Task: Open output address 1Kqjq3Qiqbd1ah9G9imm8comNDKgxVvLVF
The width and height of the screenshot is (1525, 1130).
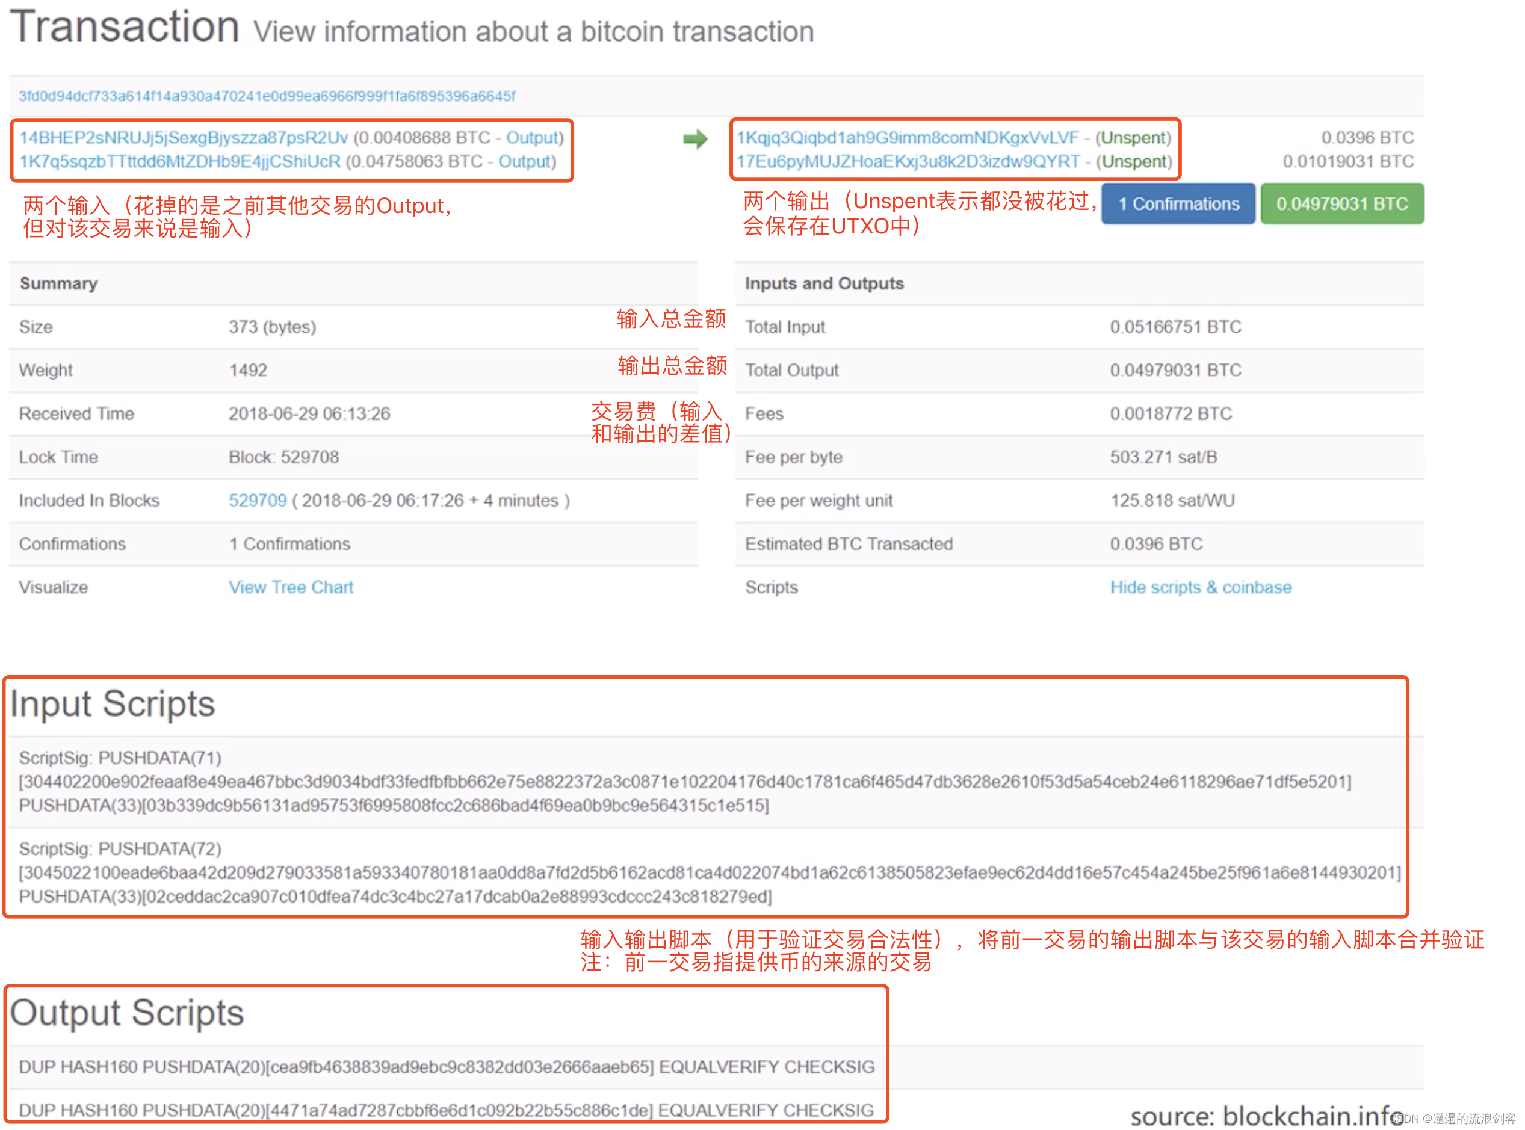Action: point(907,137)
